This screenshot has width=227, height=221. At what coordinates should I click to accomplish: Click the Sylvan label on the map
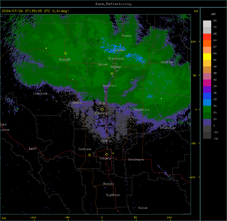103,64
